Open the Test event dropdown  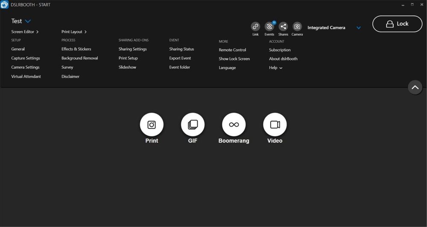pyautogui.click(x=28, y=21)
